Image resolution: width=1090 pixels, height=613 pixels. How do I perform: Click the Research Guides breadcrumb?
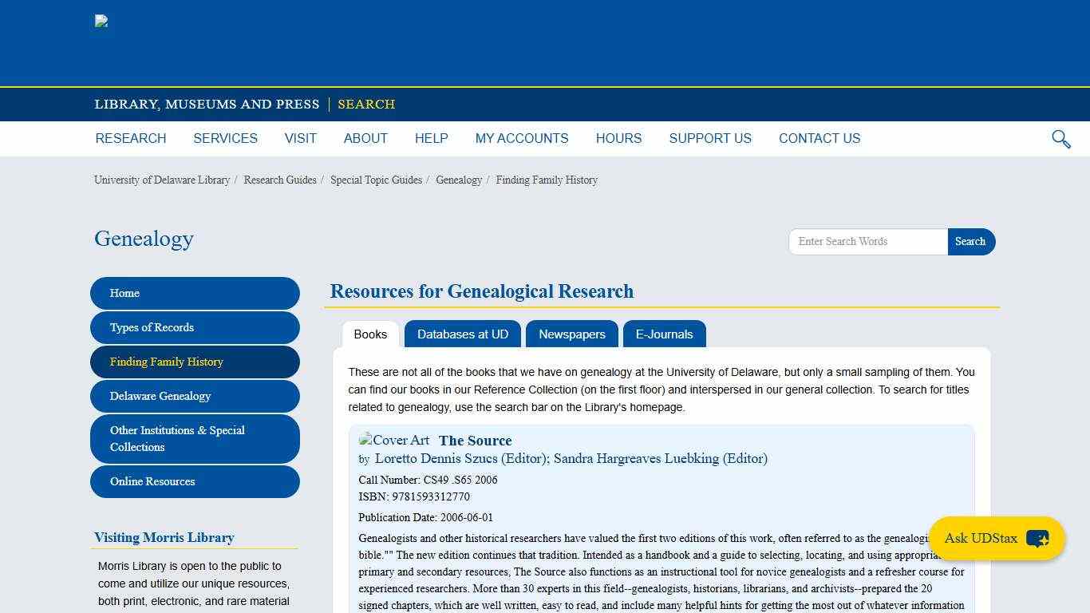click(279, 180)
